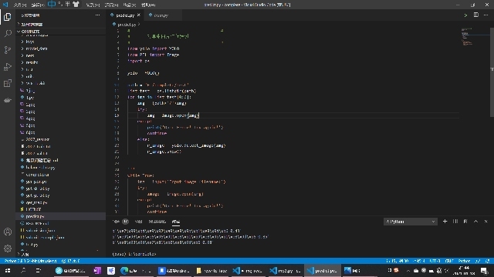The width and height of the screenshot is (494, 277).
Task: Open the Extensions view
Action: pos(8,83)
